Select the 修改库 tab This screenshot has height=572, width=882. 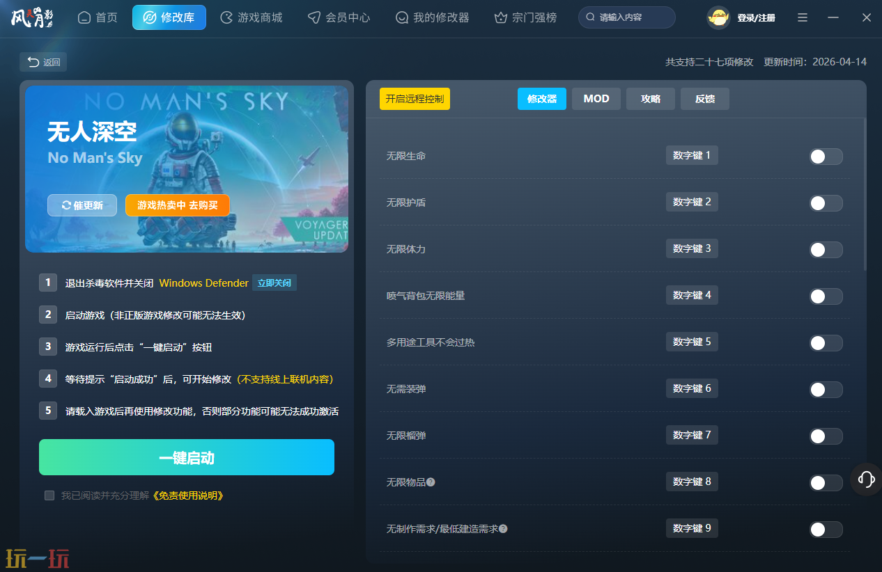(x=169, y=17)
